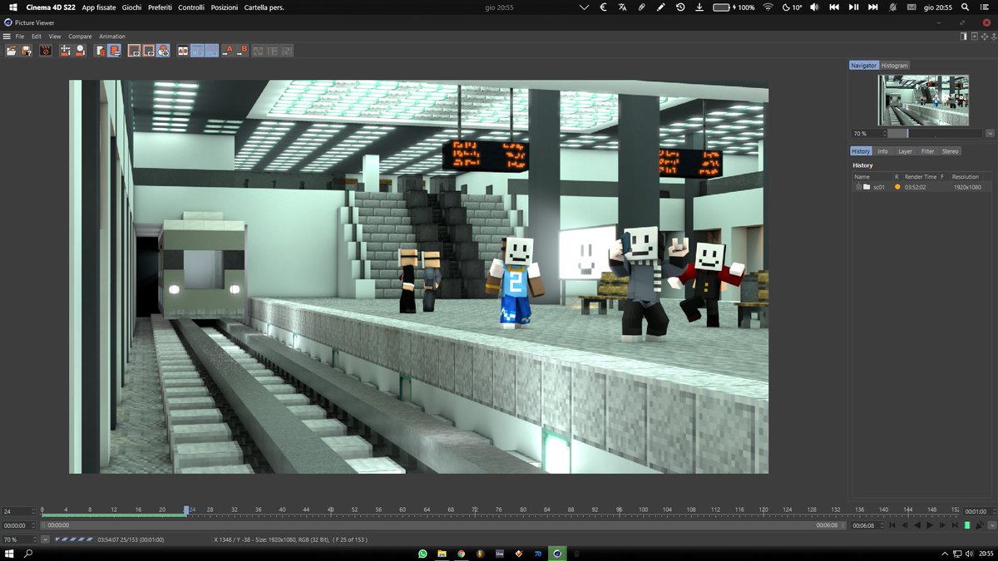
Task: Open the View menu
Action: 55,37
